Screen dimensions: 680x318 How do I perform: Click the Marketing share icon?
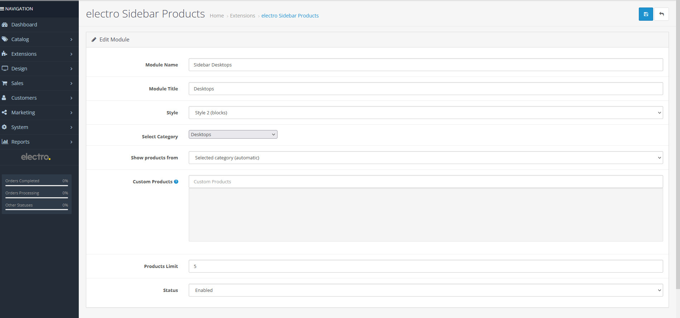(4, 113)
